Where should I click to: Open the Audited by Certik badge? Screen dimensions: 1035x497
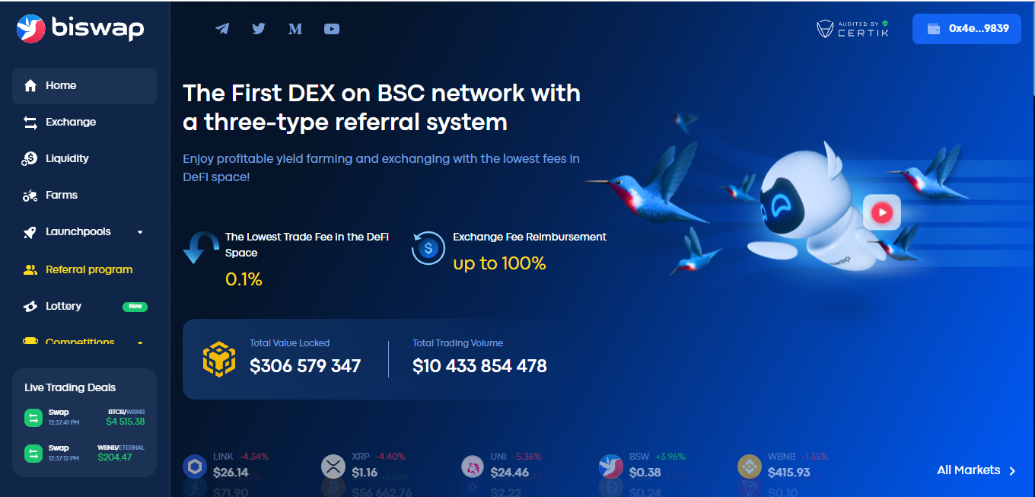pyautogui.click(x=852, y=29)
